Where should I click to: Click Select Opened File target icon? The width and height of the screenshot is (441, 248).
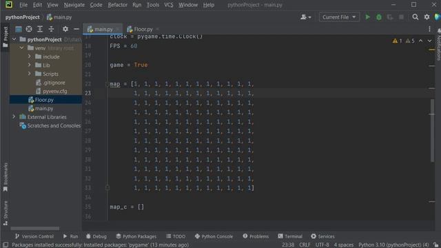(29, 29)
